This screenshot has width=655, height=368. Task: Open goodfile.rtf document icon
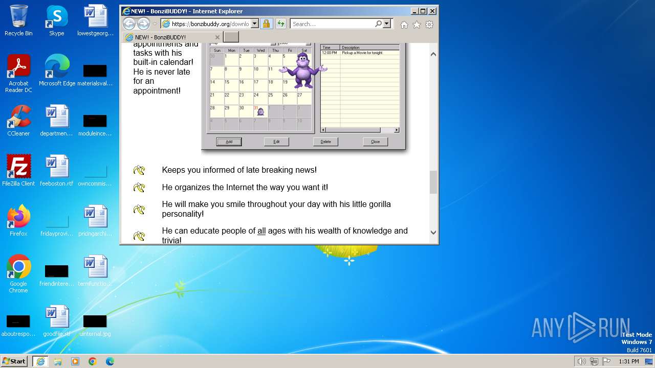tap(56, 320)
